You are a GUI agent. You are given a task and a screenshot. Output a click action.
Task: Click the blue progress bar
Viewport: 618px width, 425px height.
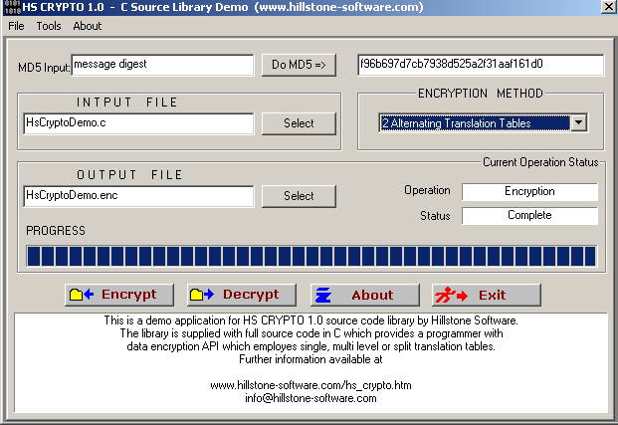[310, 256]
